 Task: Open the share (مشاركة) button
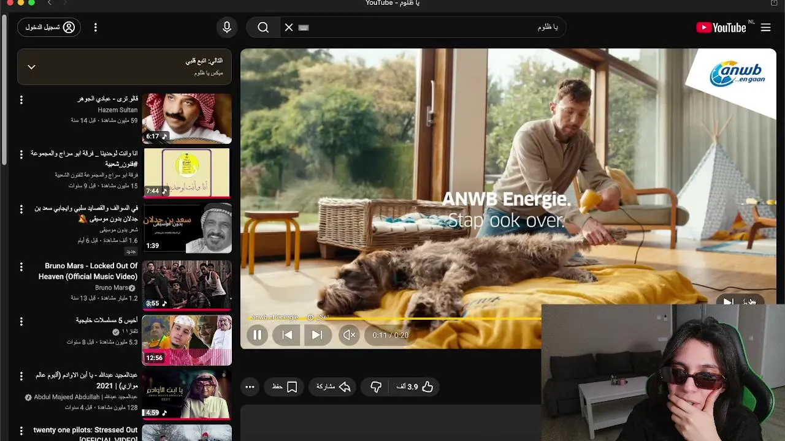[333, 386]
